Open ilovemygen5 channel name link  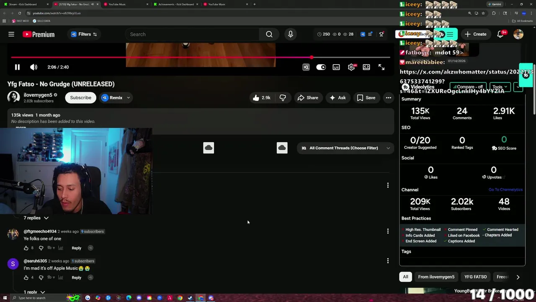coord(38,95)
